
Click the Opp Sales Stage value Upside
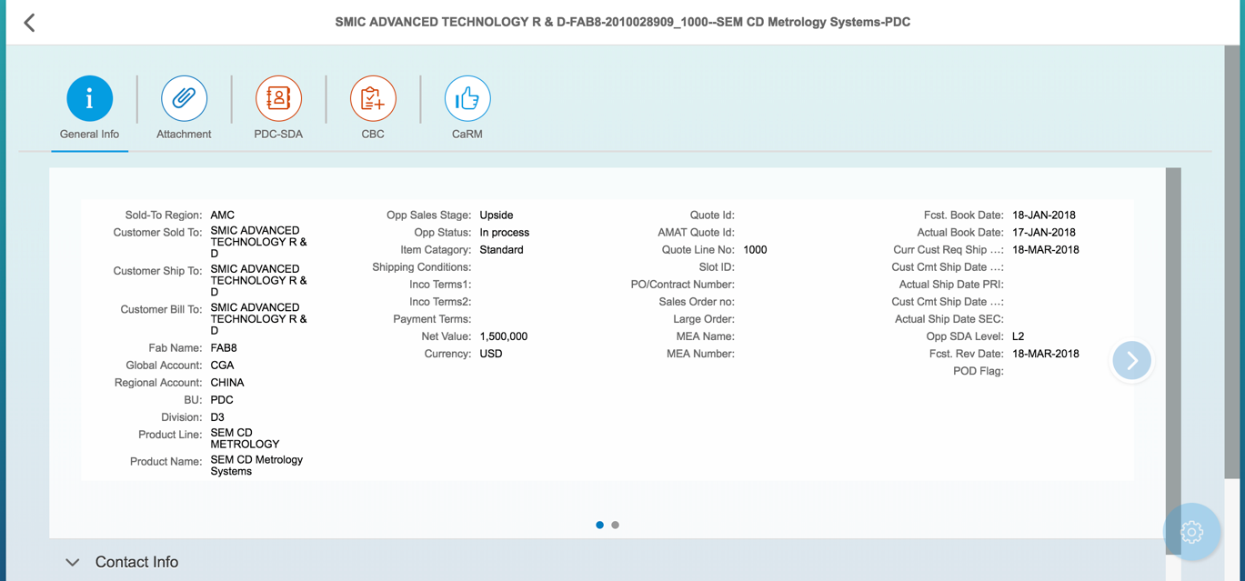pos(497,215)
